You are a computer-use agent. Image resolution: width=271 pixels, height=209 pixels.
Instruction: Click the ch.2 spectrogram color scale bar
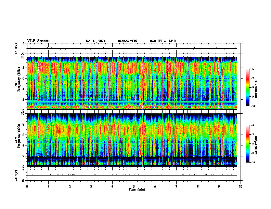247,144
